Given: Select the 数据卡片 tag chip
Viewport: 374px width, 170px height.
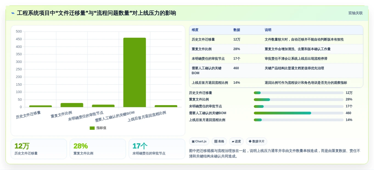Looking at the screenshot, I should (x=256, y=141).
